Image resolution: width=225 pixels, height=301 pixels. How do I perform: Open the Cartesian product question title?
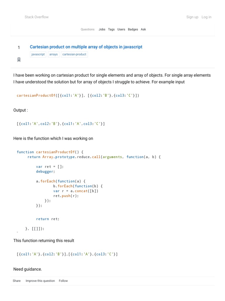[86, 47]
